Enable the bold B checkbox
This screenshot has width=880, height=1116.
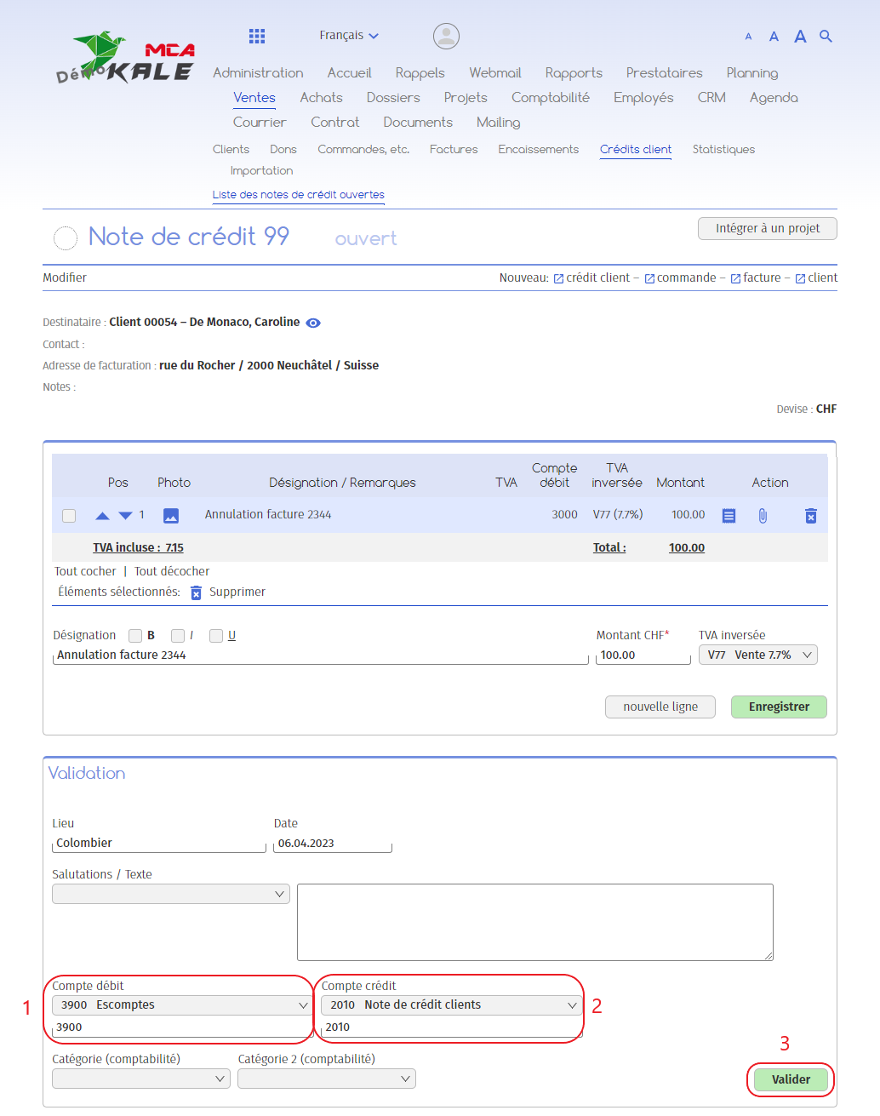pos(135,636)
